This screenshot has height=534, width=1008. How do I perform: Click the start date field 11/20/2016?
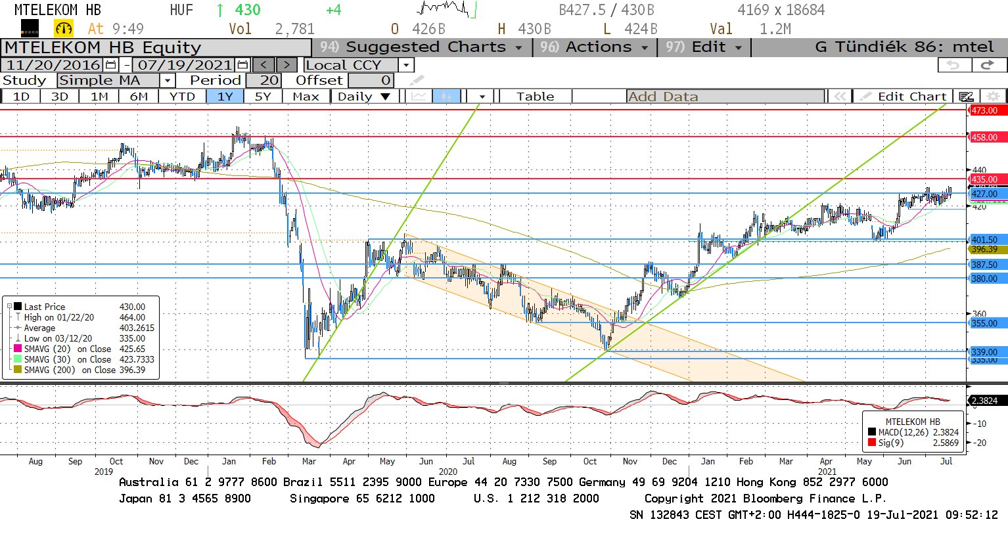[x=53, y=65]
